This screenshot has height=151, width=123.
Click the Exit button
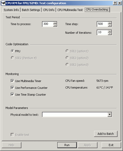(111, 145)
